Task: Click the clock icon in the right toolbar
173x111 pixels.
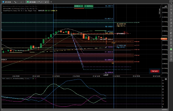Action: [x=171, y=60]
